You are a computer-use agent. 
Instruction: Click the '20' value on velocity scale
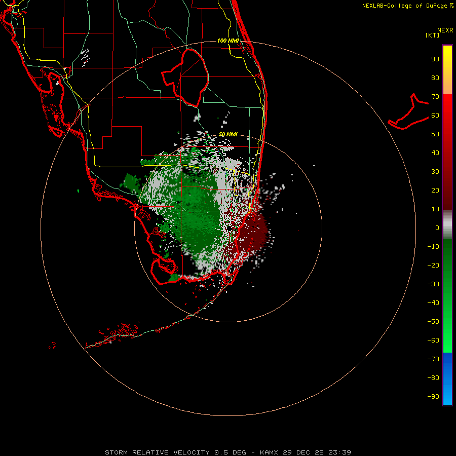point(435,190)
